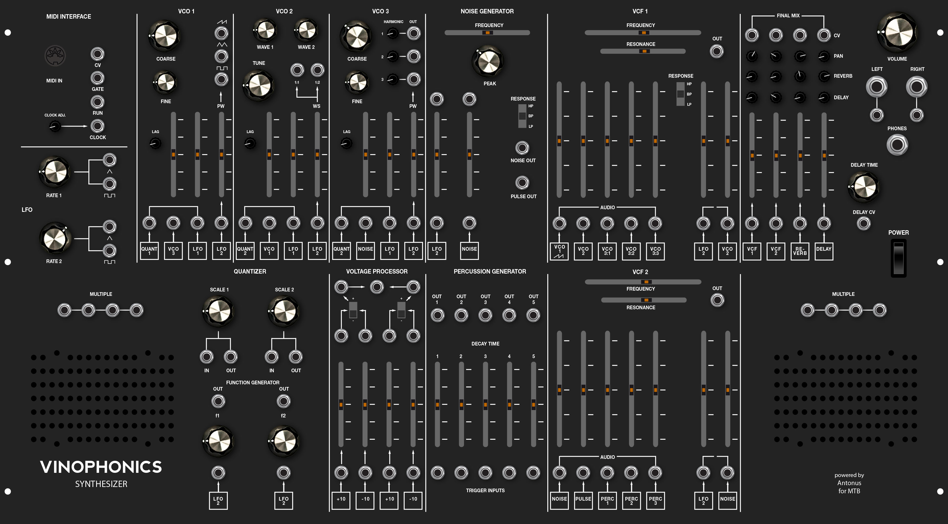The image size is (948, 524).
Task: Click the VCO 3 harmonic 1 knob
Action: [x=393, y=34]
